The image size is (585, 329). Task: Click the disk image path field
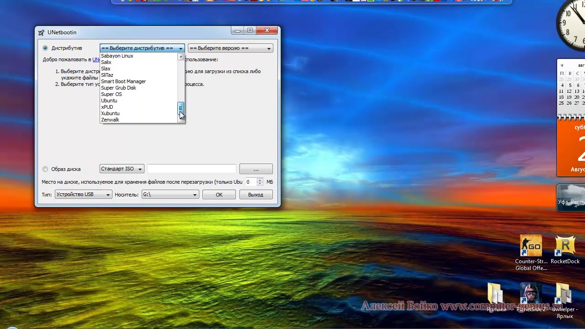coord(191,169)
